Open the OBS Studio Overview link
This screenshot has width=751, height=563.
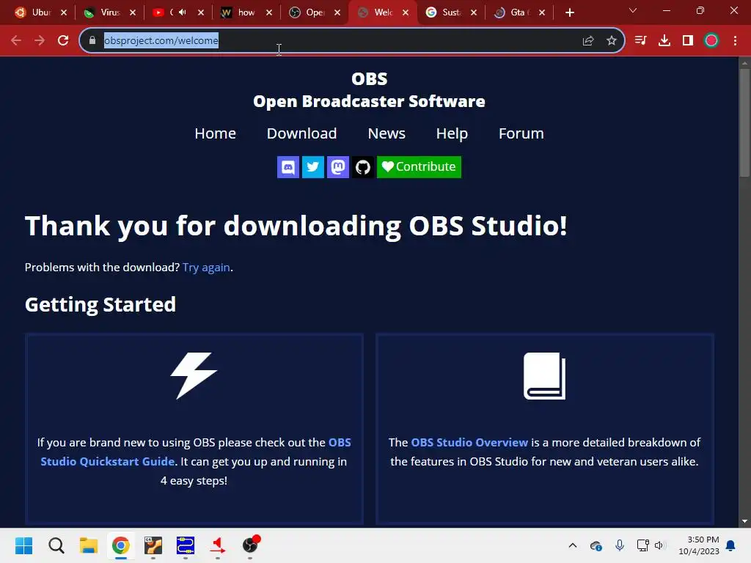pyautogui.click(x=469, y=442)
